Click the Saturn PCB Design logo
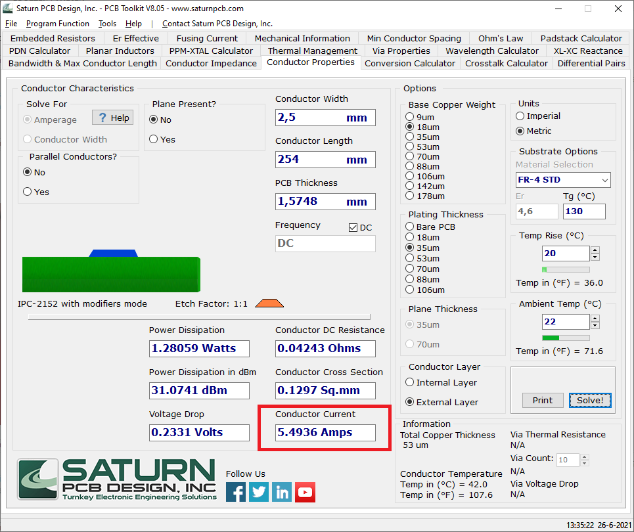Screen dimensions: 634x532 [117, 479]
